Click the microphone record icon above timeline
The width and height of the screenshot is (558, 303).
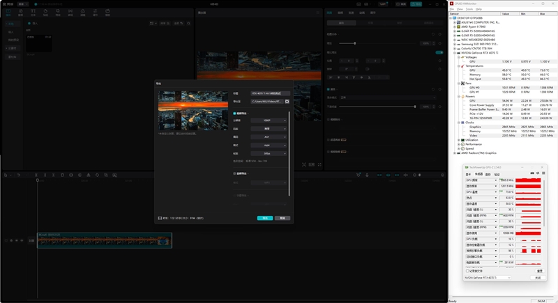coord(367,175)
